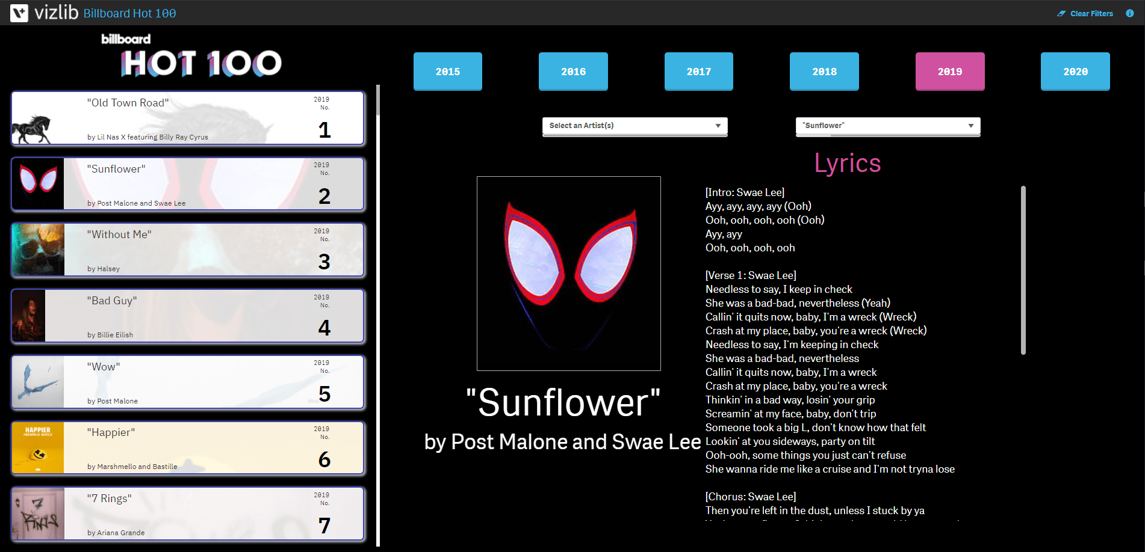Click the Without Me album thumbnail
This screenshot has width=1145, height=552.
pos(38,250)
